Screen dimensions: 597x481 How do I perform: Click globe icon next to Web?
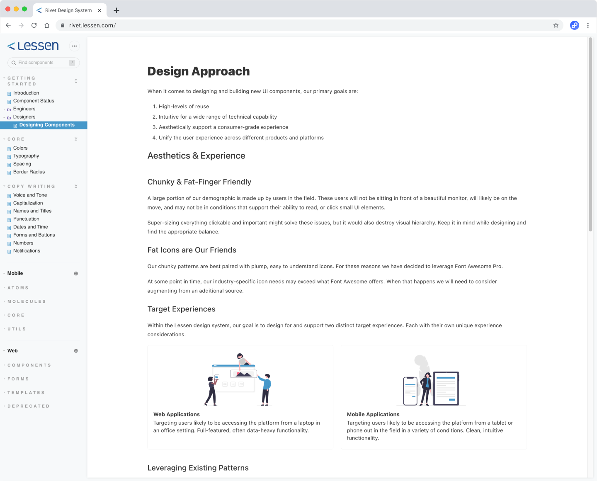pos(76,351)
